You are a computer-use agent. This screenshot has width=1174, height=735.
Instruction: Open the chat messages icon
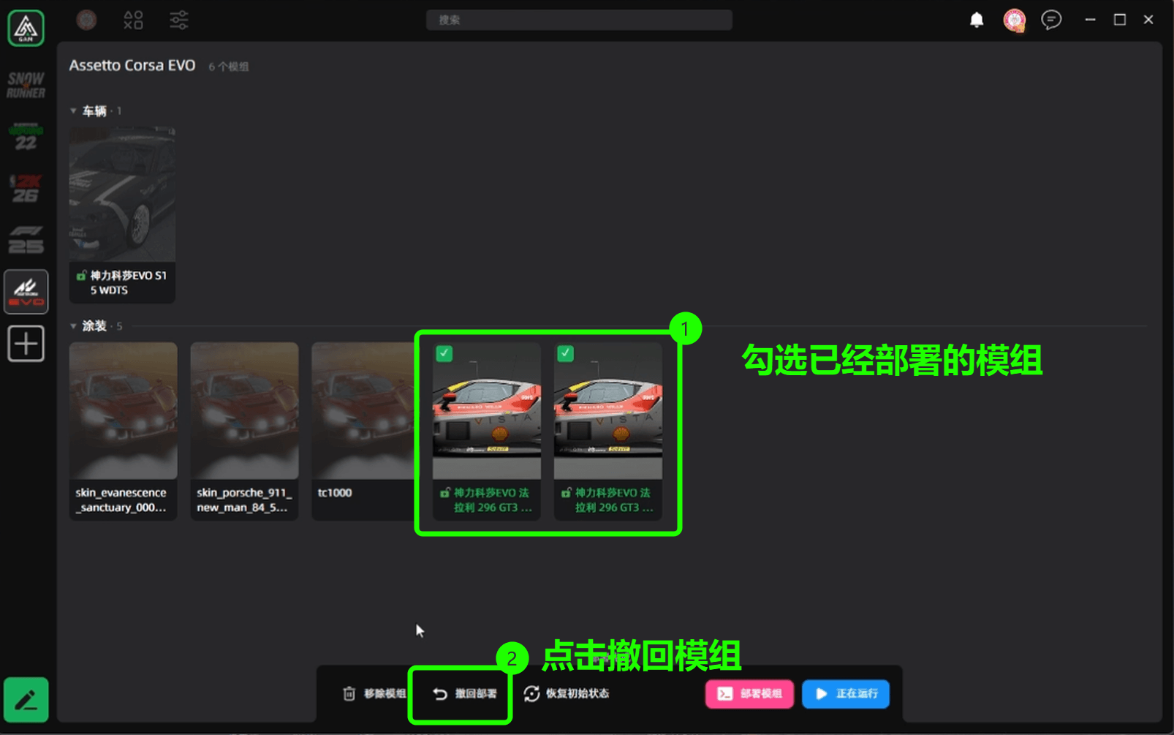1051,20
